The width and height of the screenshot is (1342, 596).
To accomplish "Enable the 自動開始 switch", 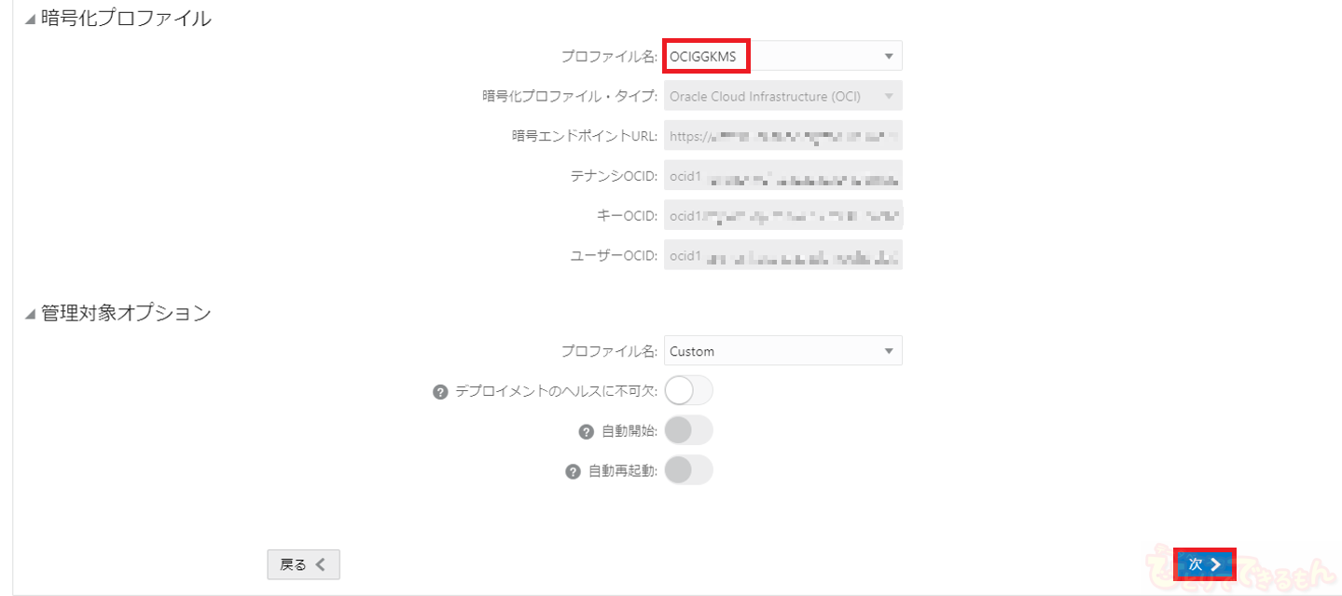I will [688, 431].
